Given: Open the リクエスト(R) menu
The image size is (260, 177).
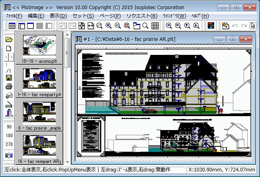Looking at the screenshot, I should (142, 16).
